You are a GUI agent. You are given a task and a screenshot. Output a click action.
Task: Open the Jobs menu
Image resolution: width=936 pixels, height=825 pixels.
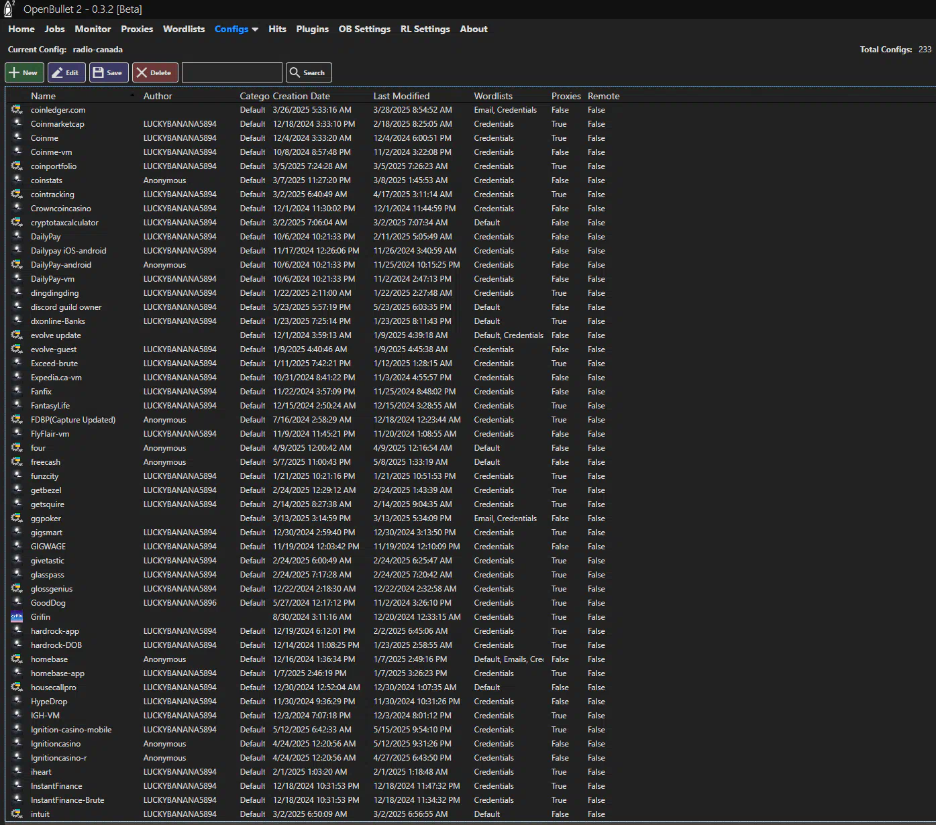click(x=54, y=29)
